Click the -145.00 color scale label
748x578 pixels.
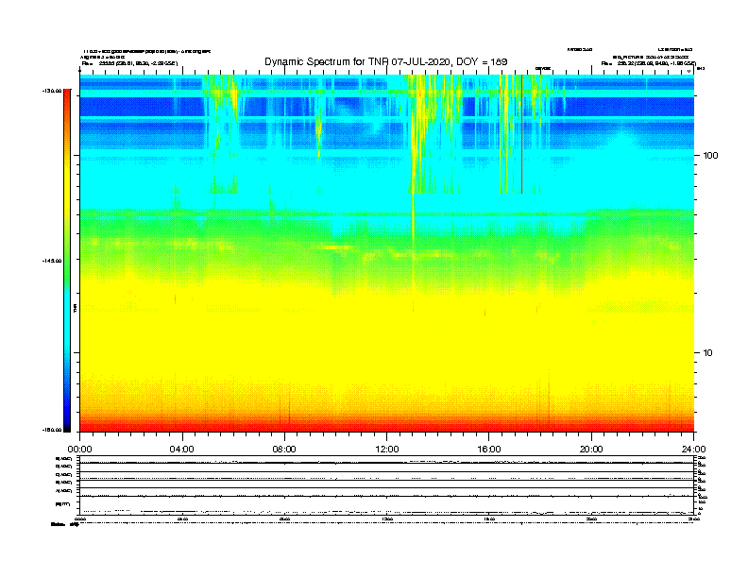click(52, 261)
